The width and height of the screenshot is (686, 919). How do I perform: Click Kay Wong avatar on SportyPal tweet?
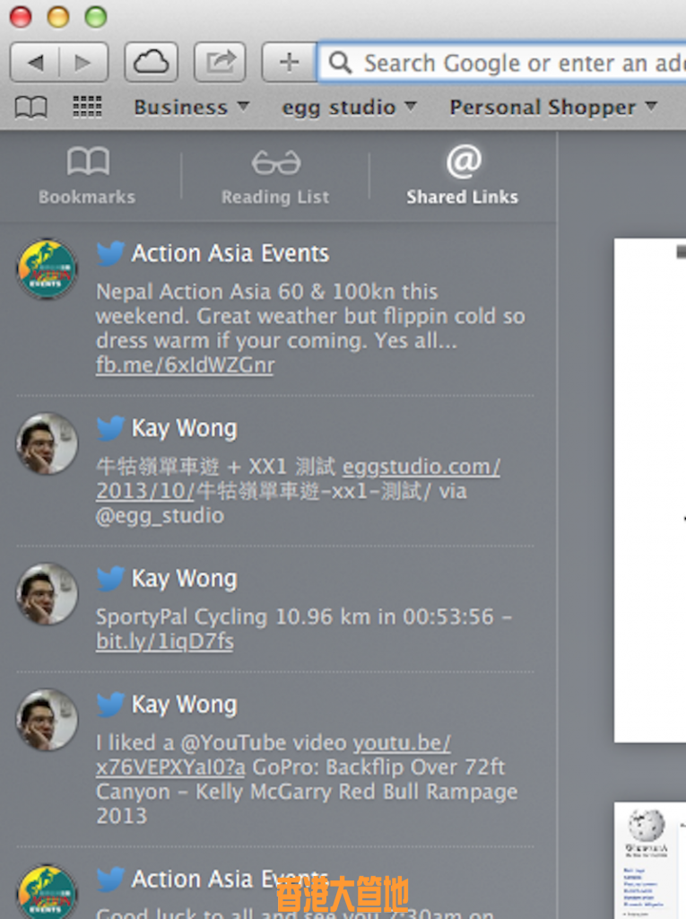(x=47, y=594)
